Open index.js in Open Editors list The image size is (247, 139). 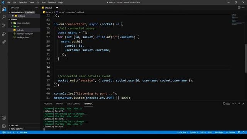(x=21, y=16)
